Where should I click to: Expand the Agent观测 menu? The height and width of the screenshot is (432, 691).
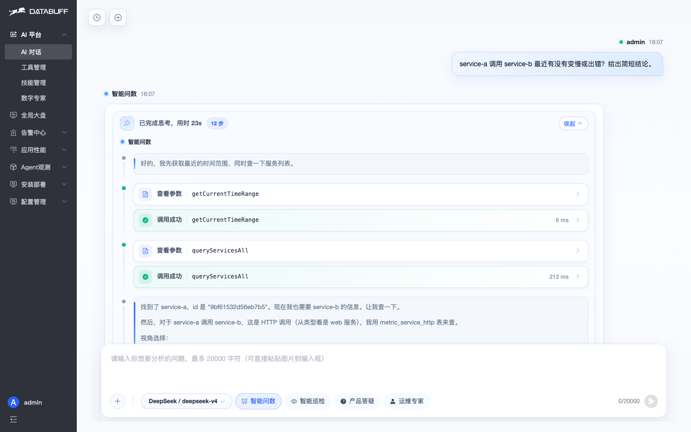(64, 167)
